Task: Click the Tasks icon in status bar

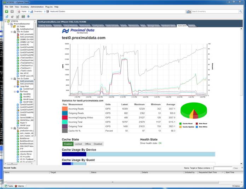Action: click(6, 186)
